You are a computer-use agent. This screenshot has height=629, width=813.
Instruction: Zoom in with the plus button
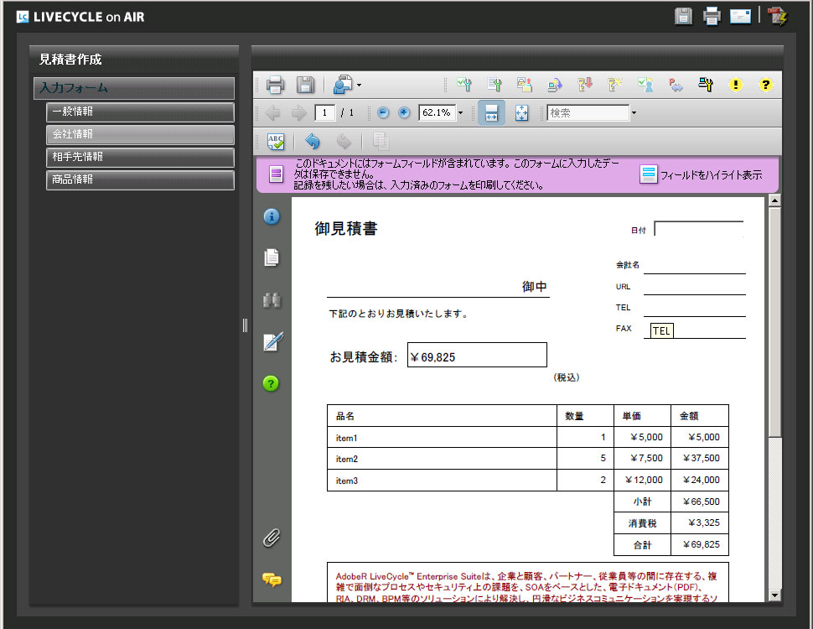404,112
